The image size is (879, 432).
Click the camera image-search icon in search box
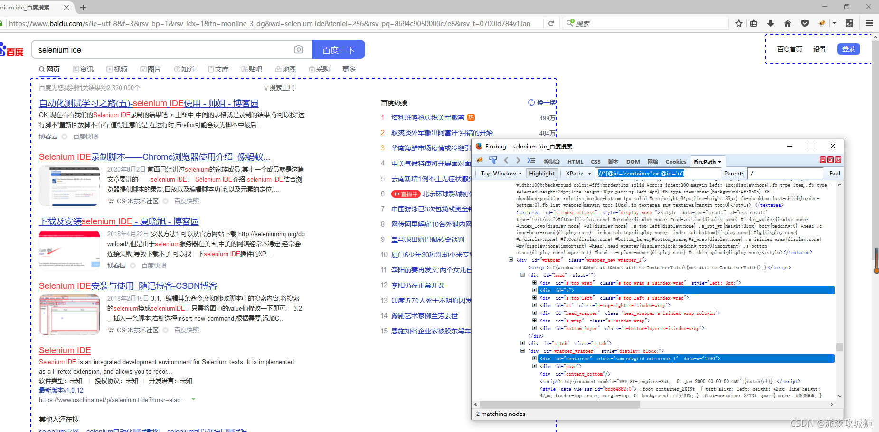pos(299,49)
